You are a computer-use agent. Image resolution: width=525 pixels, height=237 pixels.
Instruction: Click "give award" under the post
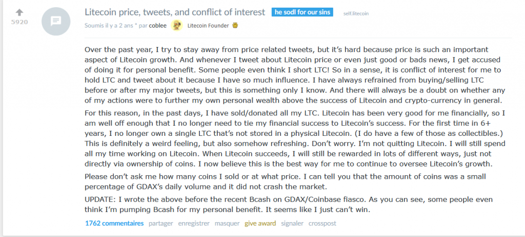[260, 223]
